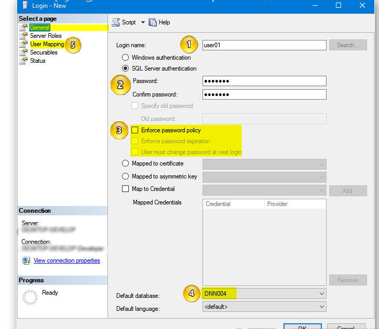Minimize the Login - New window
This screenshot has width=379, height=329.
[x=315, y=5]
